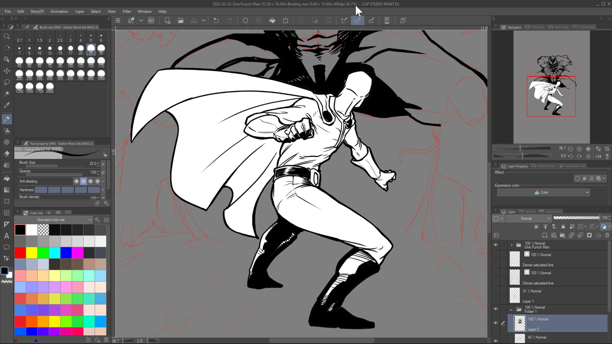Toggle unlock icon on brush preview
Screen dimensions: 612x344
105,154
